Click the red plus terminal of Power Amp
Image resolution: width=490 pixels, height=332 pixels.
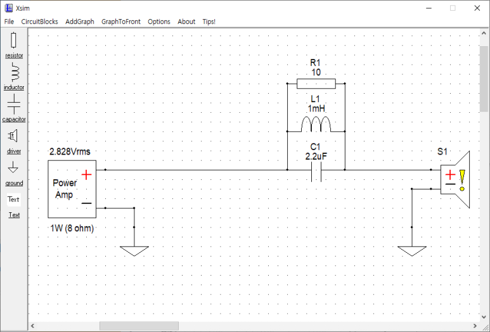86,175
